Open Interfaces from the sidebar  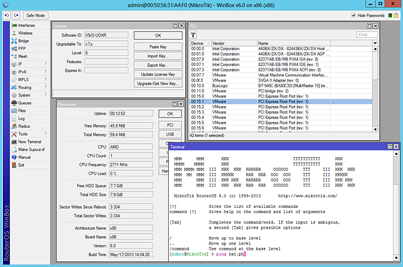coord(26,26)
